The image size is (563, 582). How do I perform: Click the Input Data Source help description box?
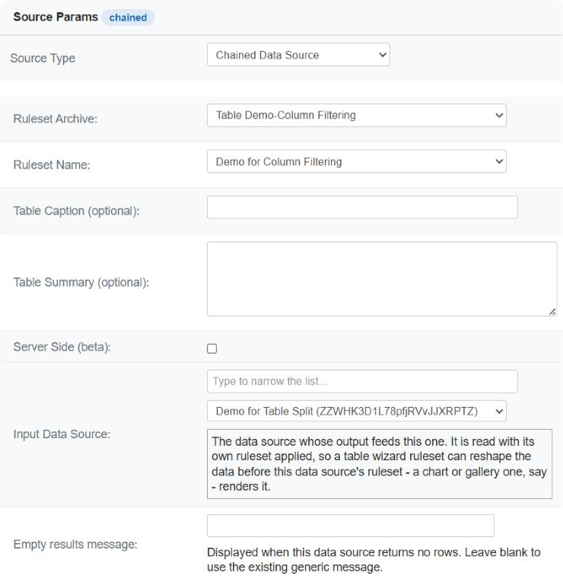[380, 464]
